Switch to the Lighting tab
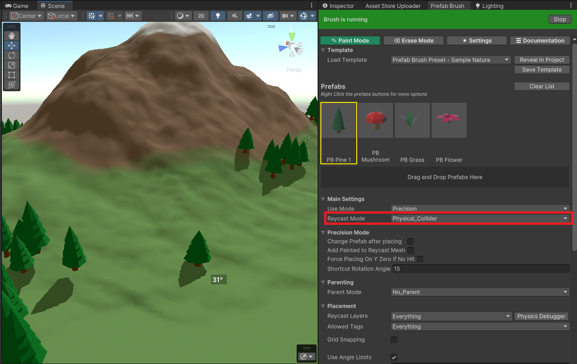 click(x=489, y=6)
